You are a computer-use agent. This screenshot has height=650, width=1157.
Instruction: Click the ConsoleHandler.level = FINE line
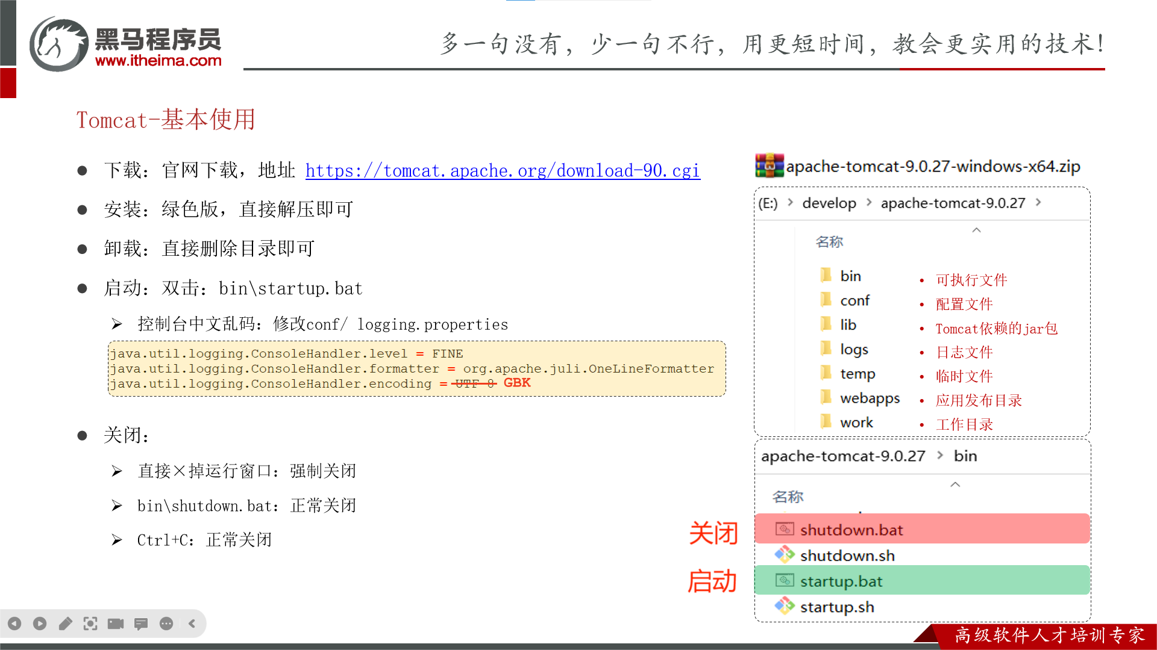click(x=286, y=354)
